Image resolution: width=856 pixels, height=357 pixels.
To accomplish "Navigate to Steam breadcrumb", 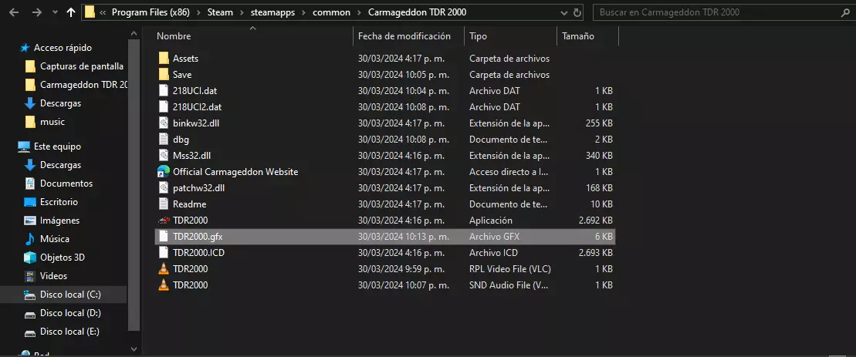I will [x=219, y=12].
